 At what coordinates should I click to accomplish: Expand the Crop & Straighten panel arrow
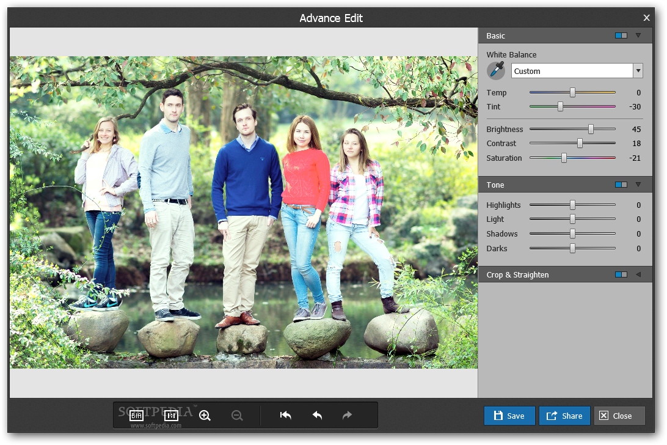[x=638, y=275]
